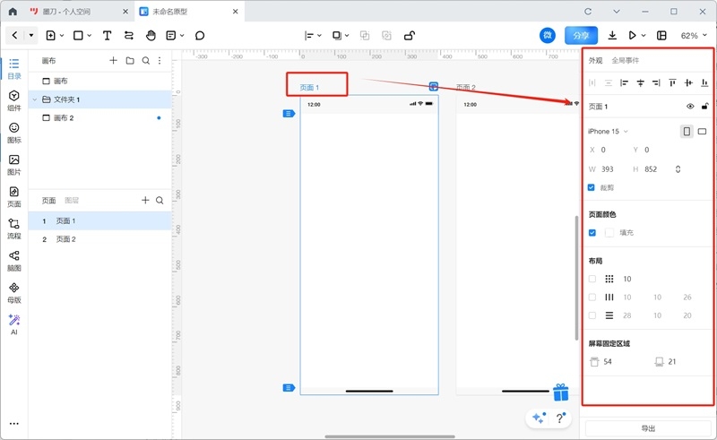The image size is (717, 440).
Task: Select the Text tool
Action: pos(107,35)
